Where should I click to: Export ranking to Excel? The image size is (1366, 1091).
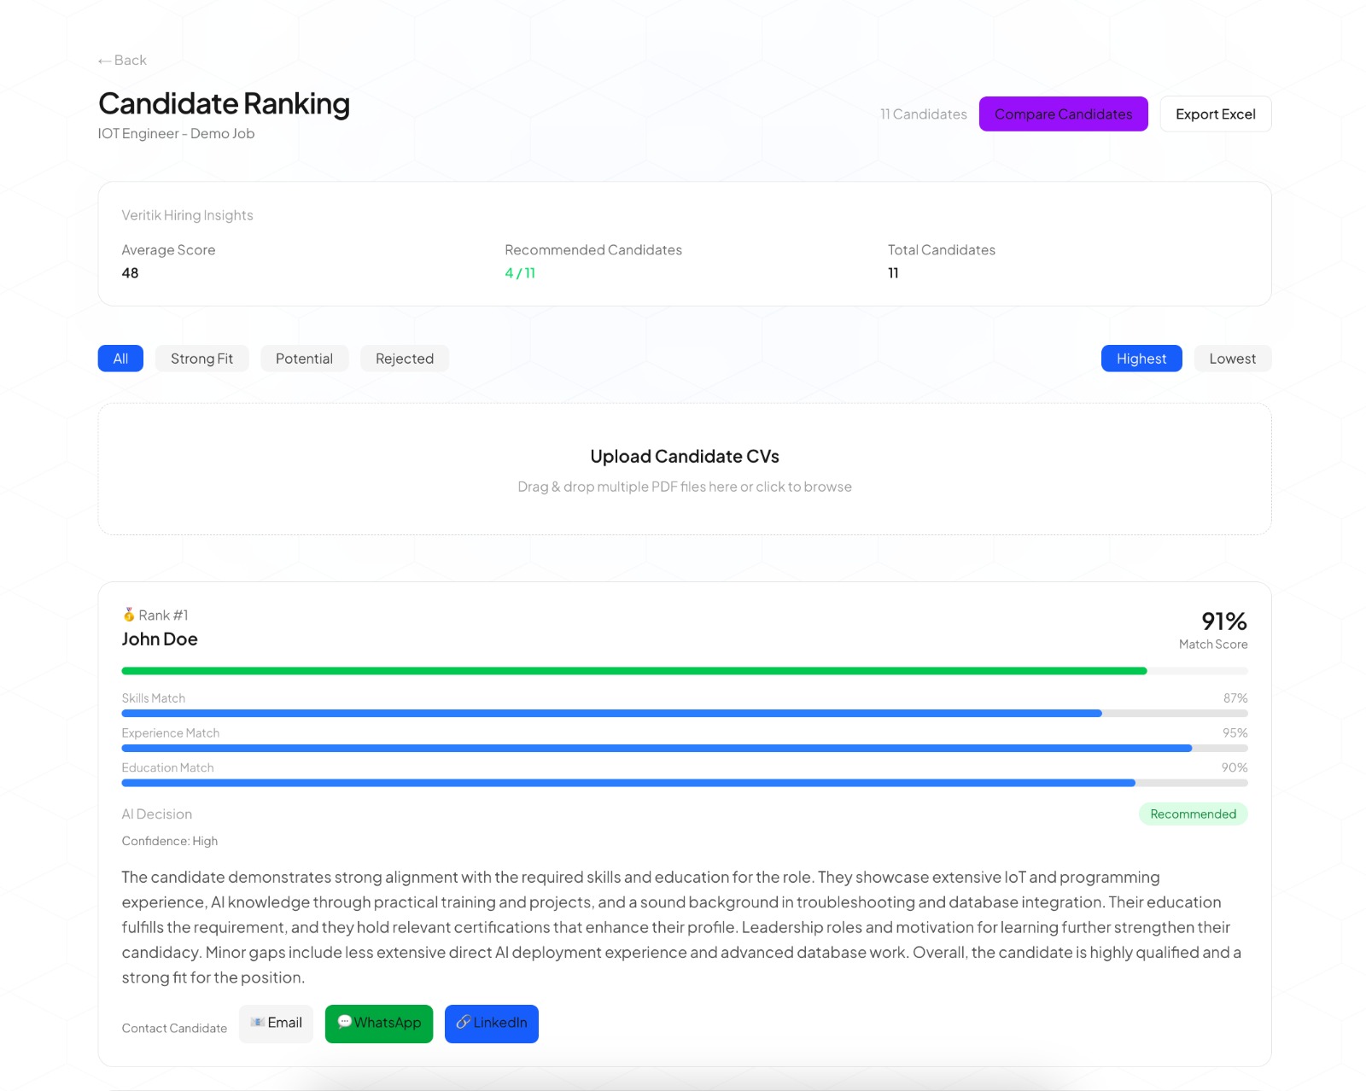coord(1215,114)
